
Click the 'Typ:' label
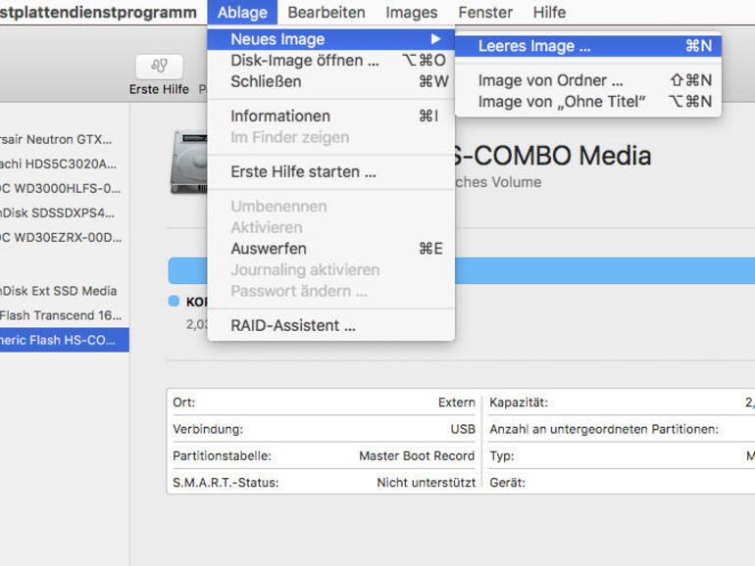[x=502, y=456]
